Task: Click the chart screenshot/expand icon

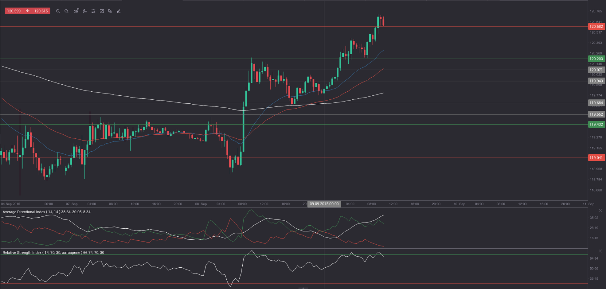Action: (102, 11)
